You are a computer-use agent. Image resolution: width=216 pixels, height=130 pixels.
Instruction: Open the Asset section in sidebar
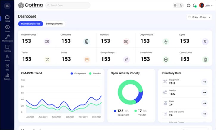pos(7,28)
